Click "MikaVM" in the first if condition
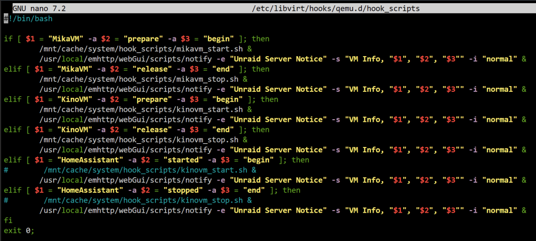 (66, 38)
